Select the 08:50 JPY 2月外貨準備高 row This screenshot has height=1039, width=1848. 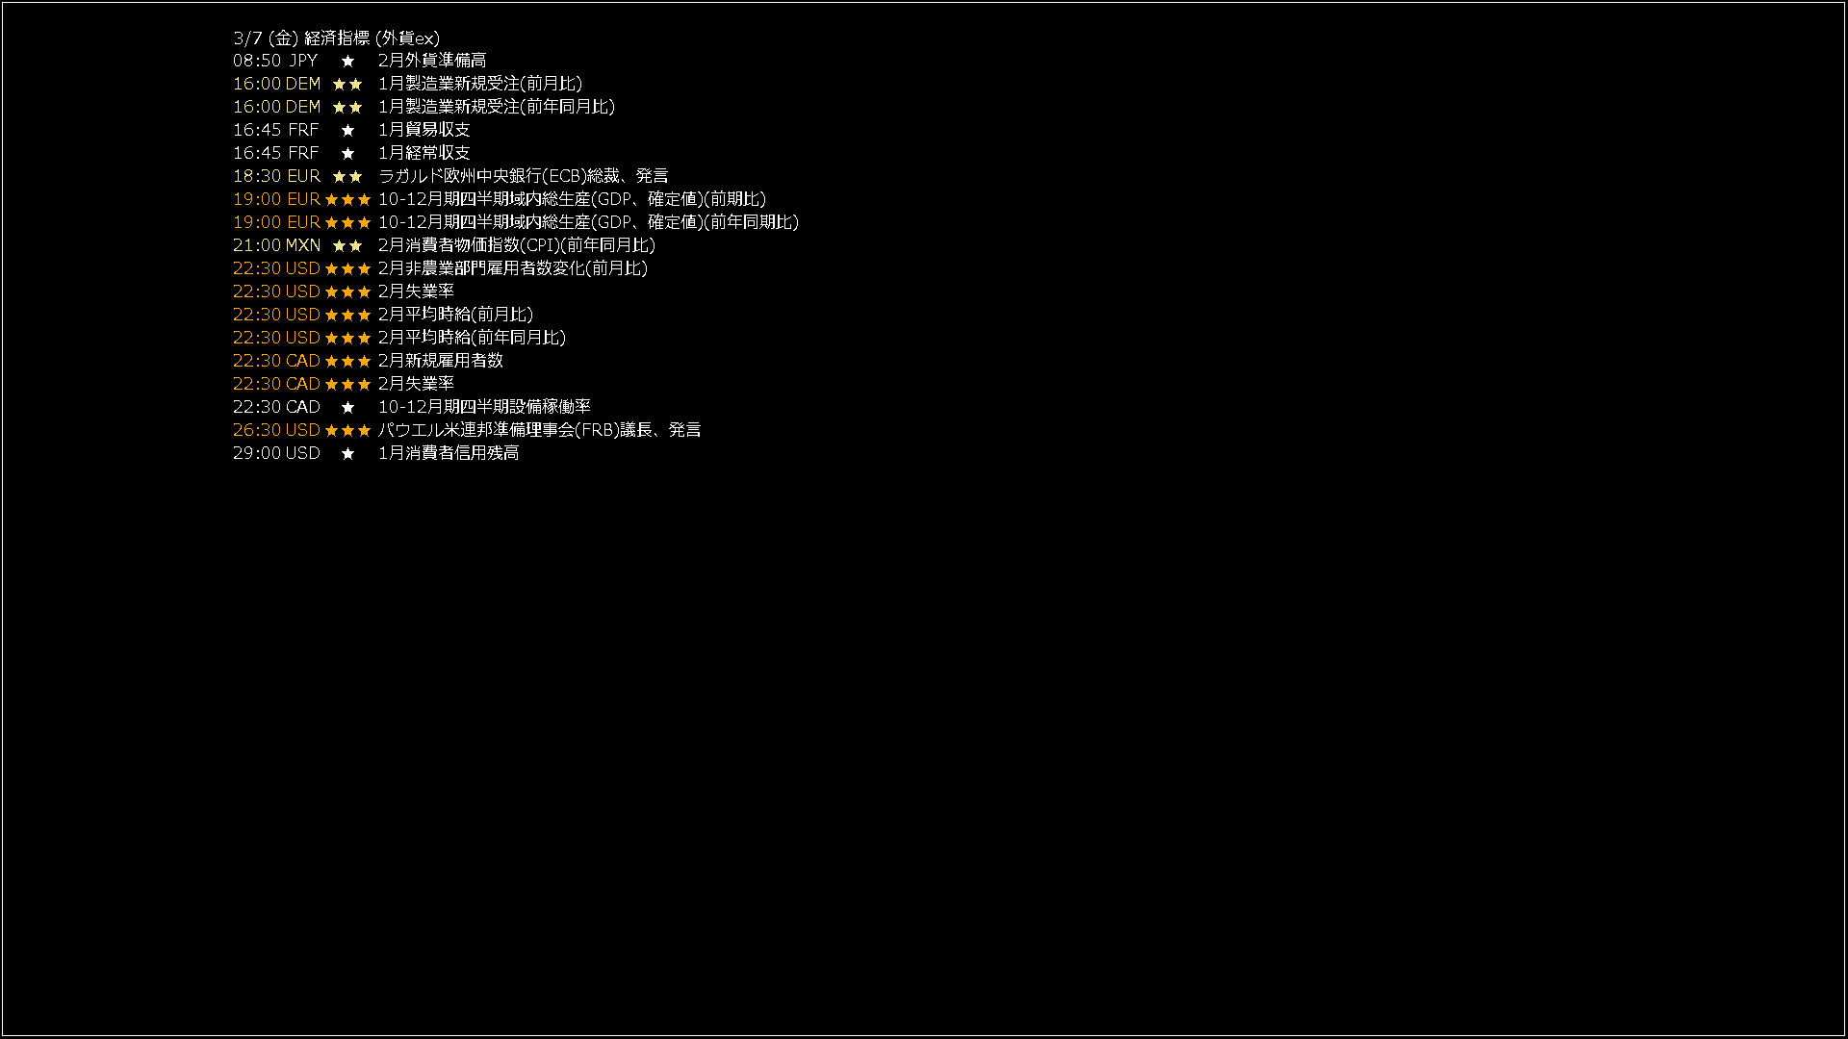[359, 61]
